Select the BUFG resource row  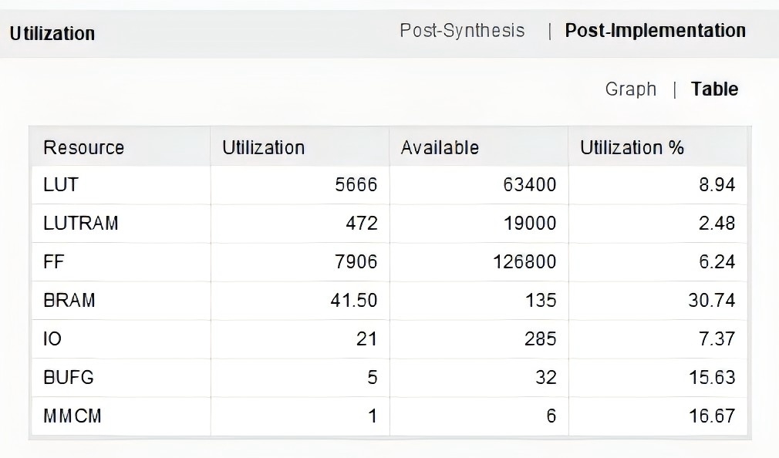pos(389,377)
